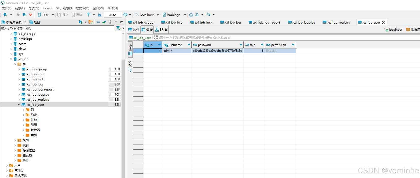Click the 提交 commit button
Viewport: 420px width, 178px height.
63,15
